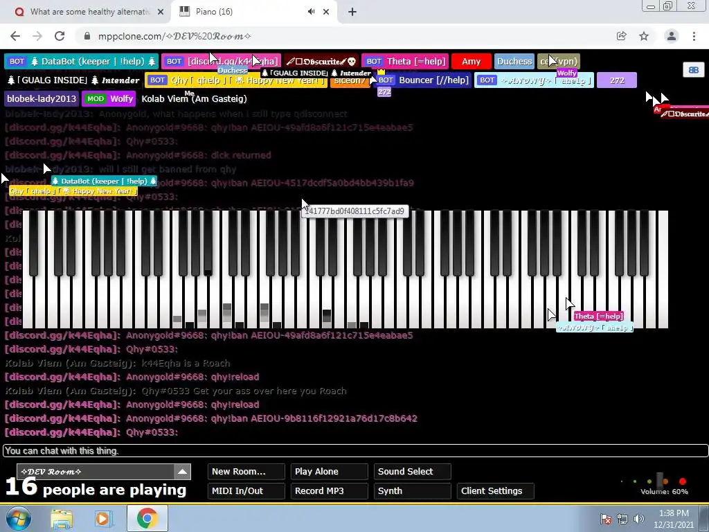Close the 'What are some healthy' tab
Image resolution: width=709 pixels, height=532 pixels.
pos(161,12)
